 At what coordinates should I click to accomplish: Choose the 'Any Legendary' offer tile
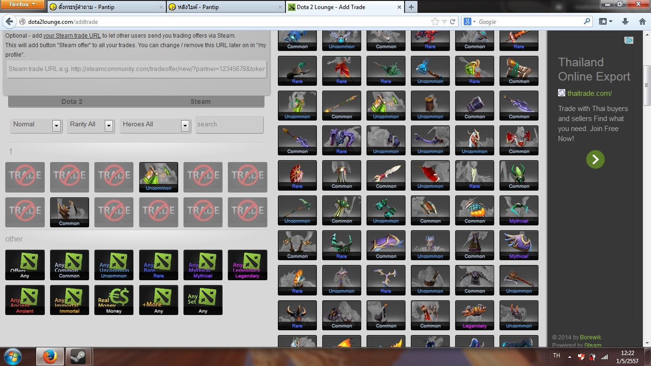click(x=247, y=265)
